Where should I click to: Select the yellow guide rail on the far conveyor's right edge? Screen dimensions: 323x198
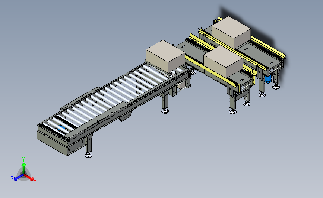click(268, 48)
